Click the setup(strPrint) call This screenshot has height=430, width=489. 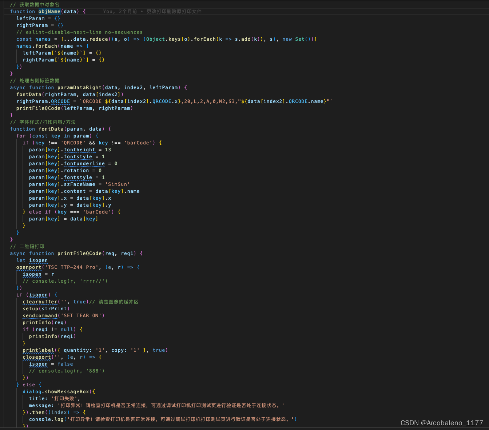pyautogui.click(x=46, y=308)
